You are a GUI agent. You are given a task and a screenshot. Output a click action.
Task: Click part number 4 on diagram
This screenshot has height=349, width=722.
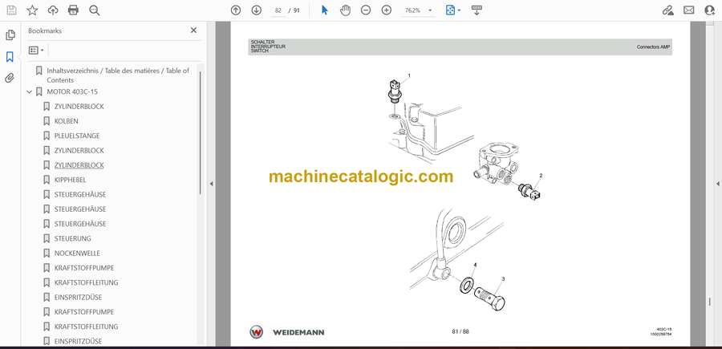pyautogui.click(x=475, y=265)
